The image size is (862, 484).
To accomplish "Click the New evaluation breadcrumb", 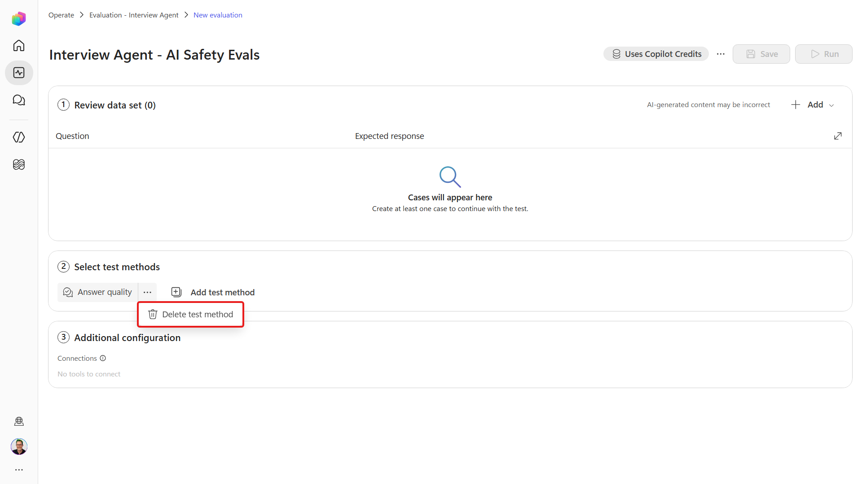I will point(218,15).
